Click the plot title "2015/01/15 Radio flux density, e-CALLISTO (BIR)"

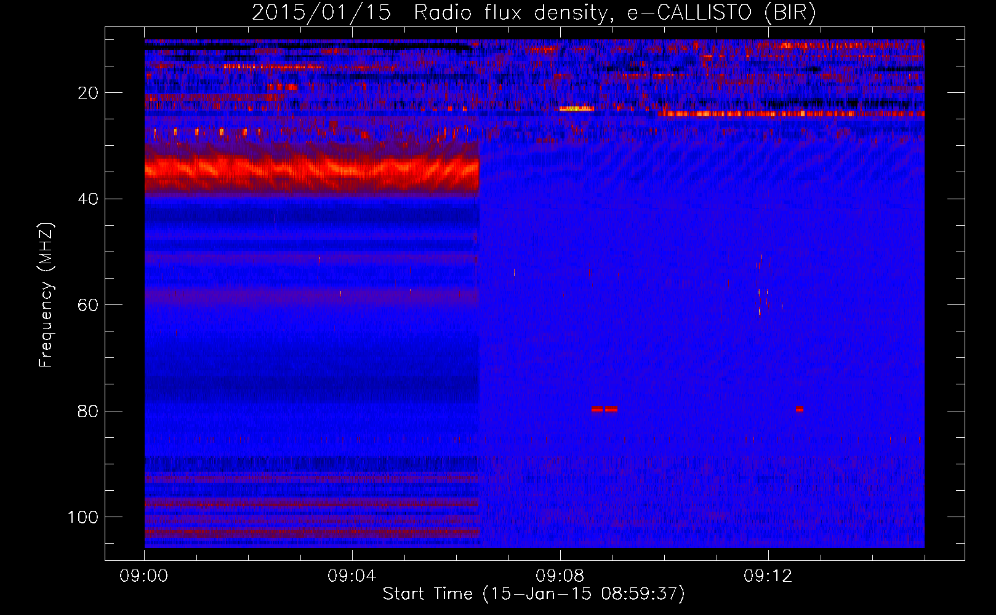click(x=534, y=13)
